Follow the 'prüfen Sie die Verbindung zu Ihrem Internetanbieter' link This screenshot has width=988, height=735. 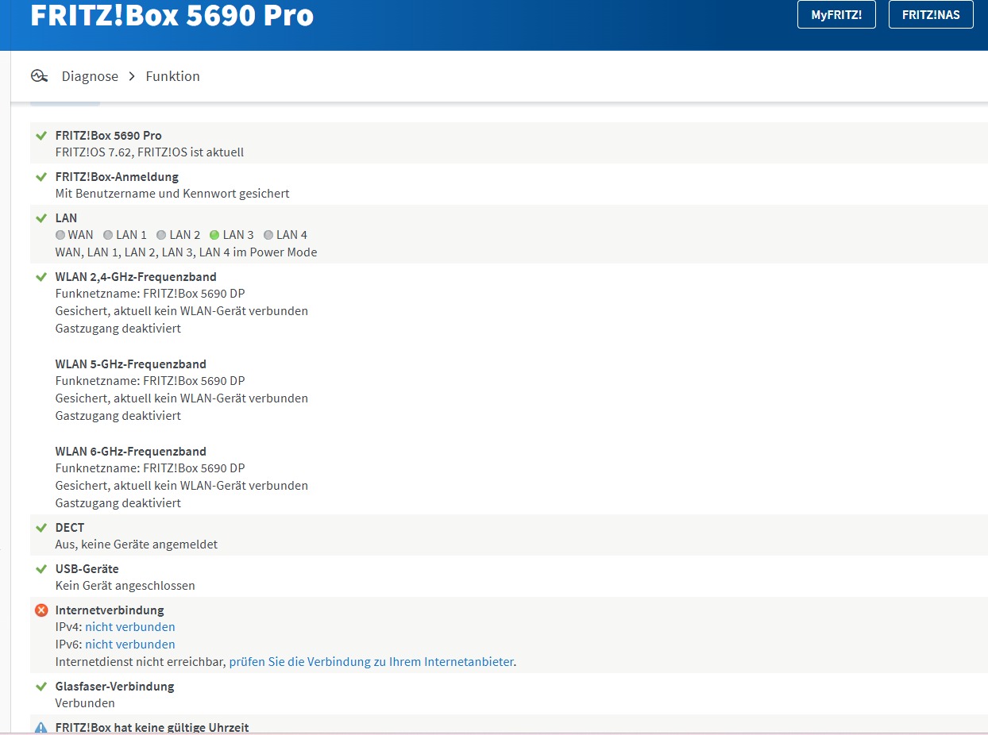[371, 661]
